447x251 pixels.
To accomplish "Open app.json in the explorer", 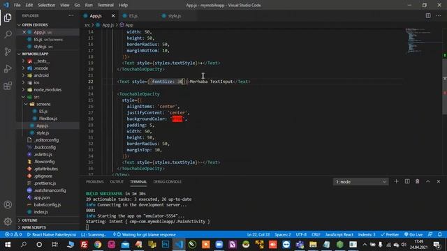I will click(x=42, y=197).
